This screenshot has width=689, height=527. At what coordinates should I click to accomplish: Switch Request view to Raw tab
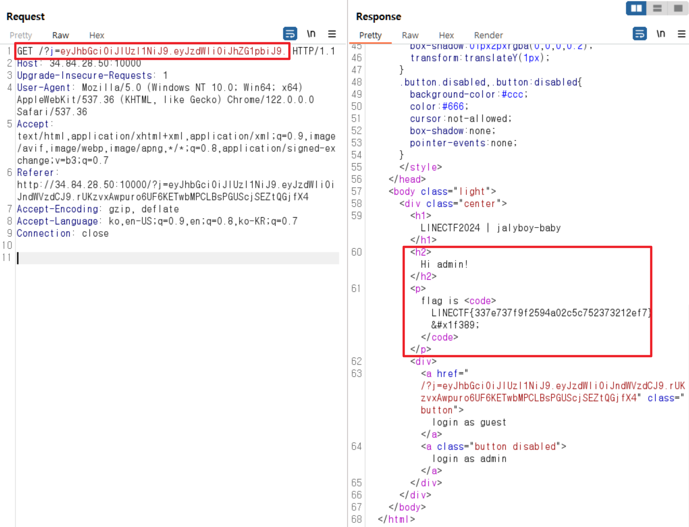pos(60,35)
